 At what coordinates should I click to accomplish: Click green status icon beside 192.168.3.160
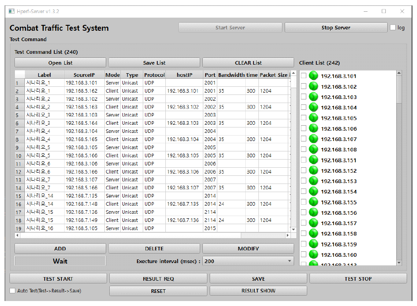[314, 254]
